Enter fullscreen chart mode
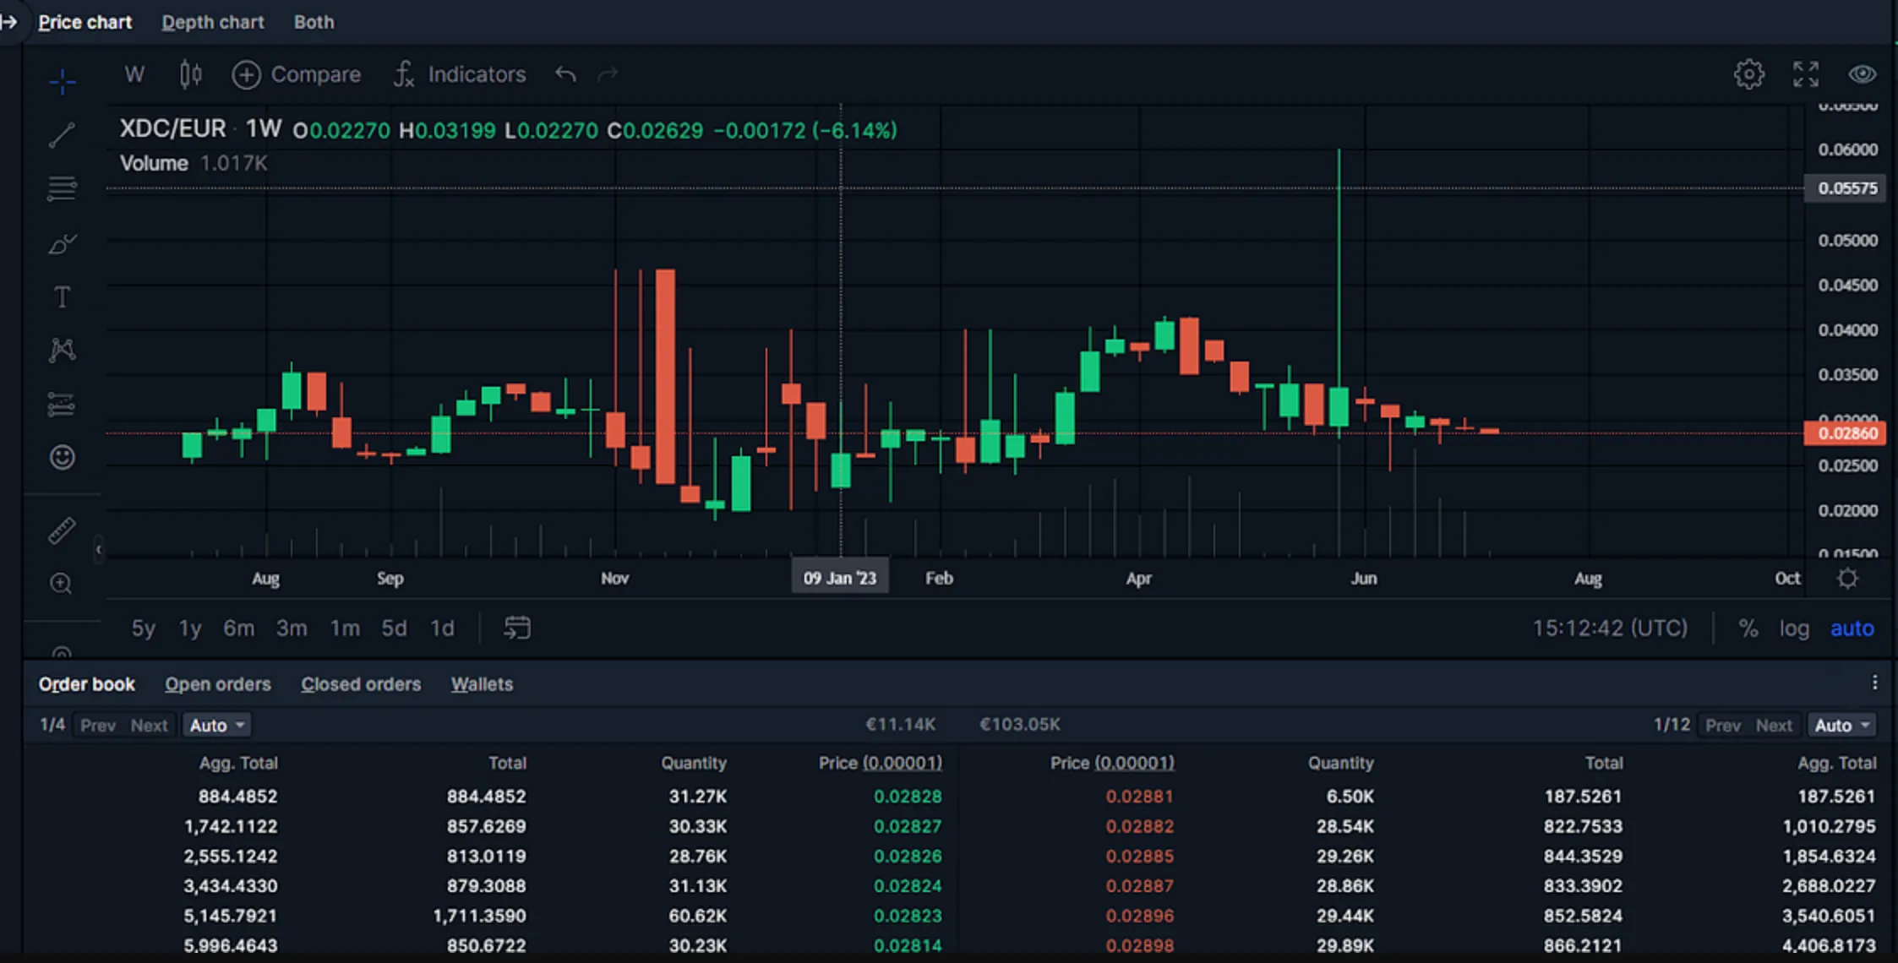The height and width of the screenshot is (963, 1898). click(x=1805, y=74)
